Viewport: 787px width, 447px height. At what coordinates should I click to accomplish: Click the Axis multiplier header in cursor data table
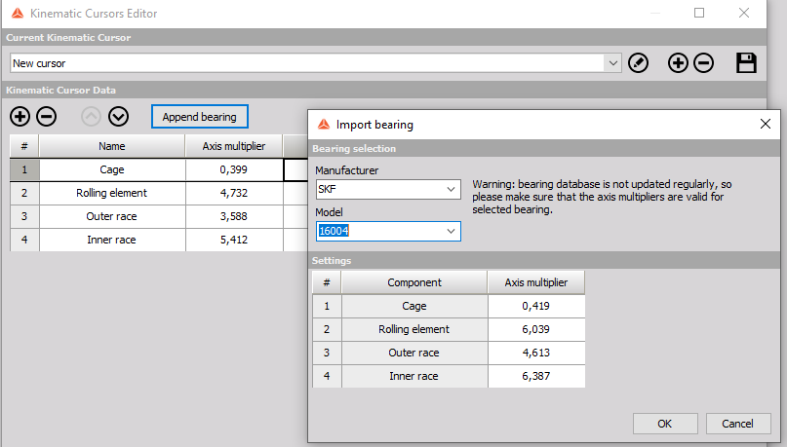[x=234, y=146]
